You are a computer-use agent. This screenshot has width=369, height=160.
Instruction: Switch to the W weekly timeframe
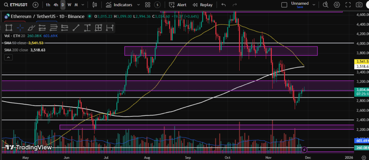(x=70, y=5)
